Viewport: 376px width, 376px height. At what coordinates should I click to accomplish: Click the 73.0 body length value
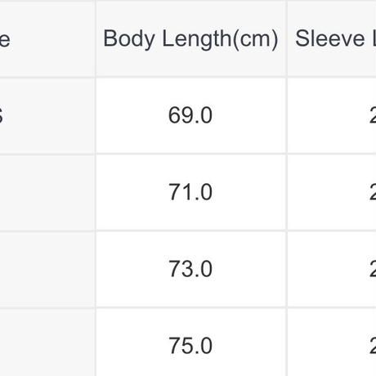point(190,269)
